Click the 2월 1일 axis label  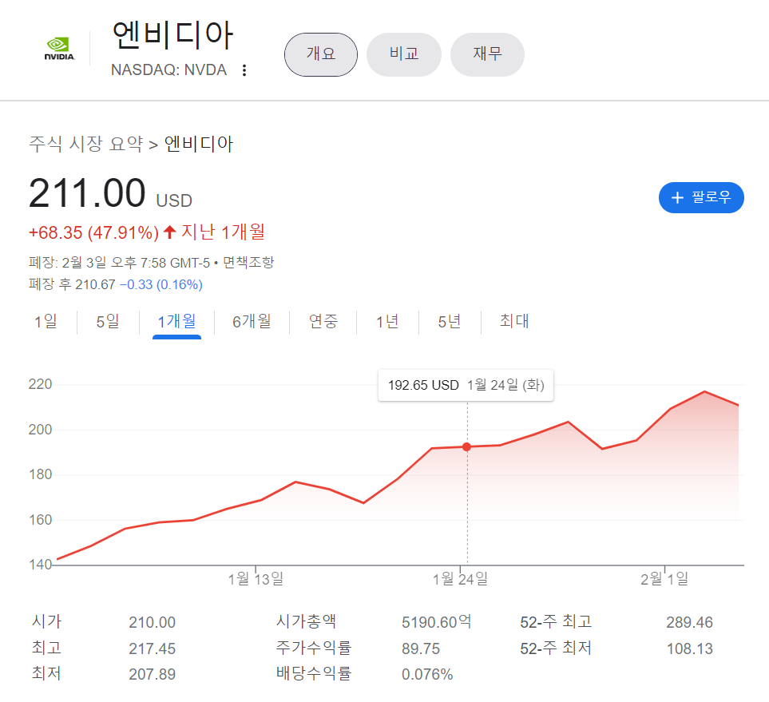(x=664, y=579)
